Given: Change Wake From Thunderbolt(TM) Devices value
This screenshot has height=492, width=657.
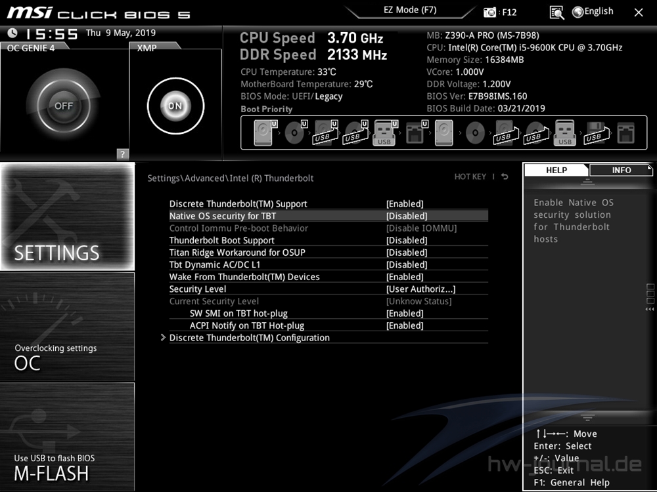Looking at the screenshot, I should [405, 277].
